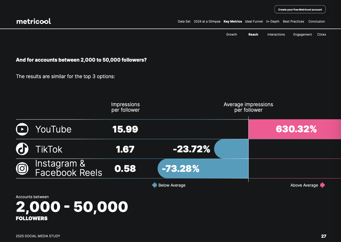Switch to the Clicks sub-tab
Screen dimensions: 341x242
[x=321, y=35]
